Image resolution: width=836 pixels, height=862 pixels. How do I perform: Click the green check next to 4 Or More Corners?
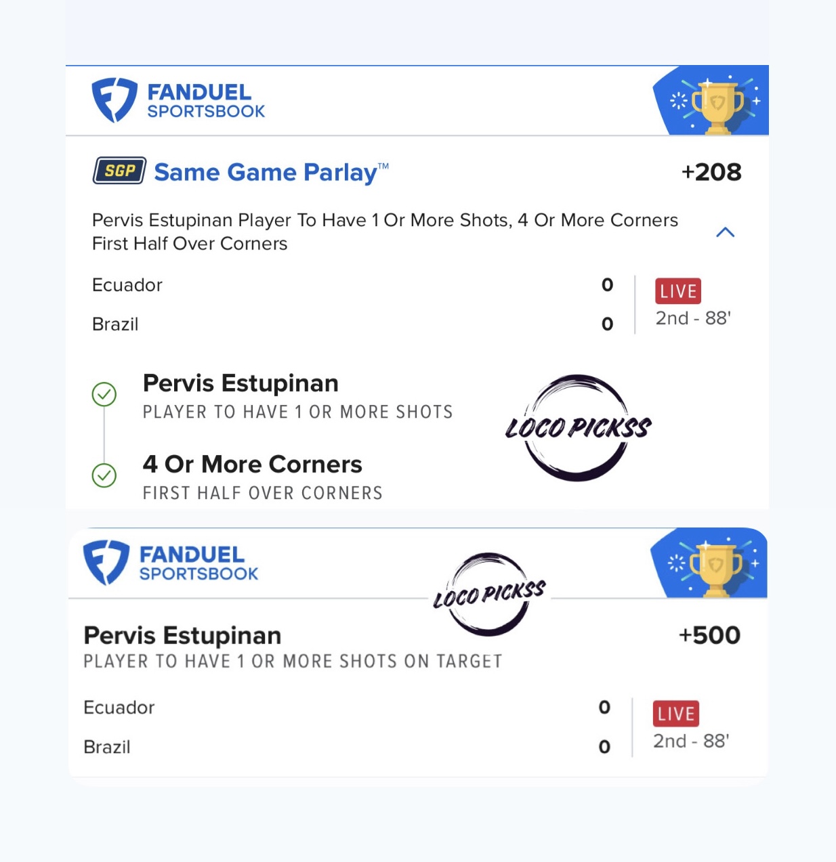[104, 475]
